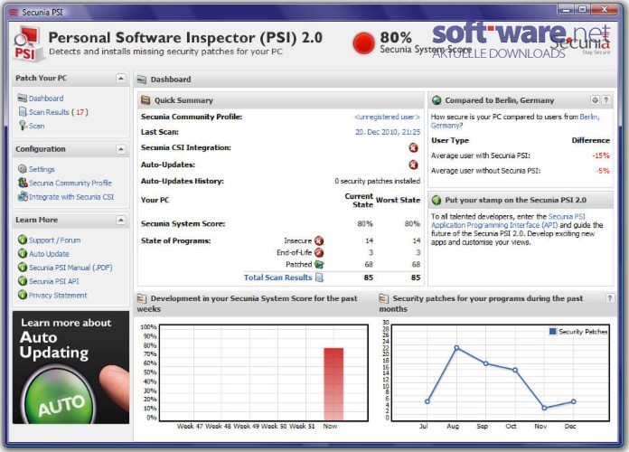Click the Insecure current state value 14
The image size is (629, 452).
click(x=370, y=240)
